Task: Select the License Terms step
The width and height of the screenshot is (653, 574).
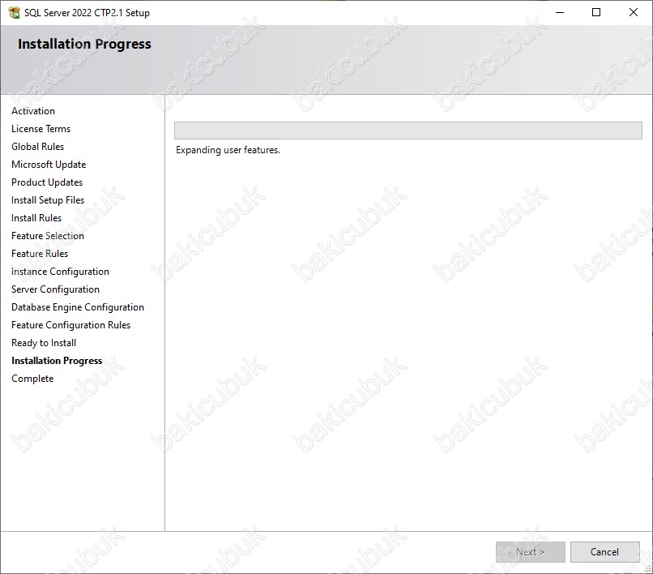Action: (x=41, y=129)
